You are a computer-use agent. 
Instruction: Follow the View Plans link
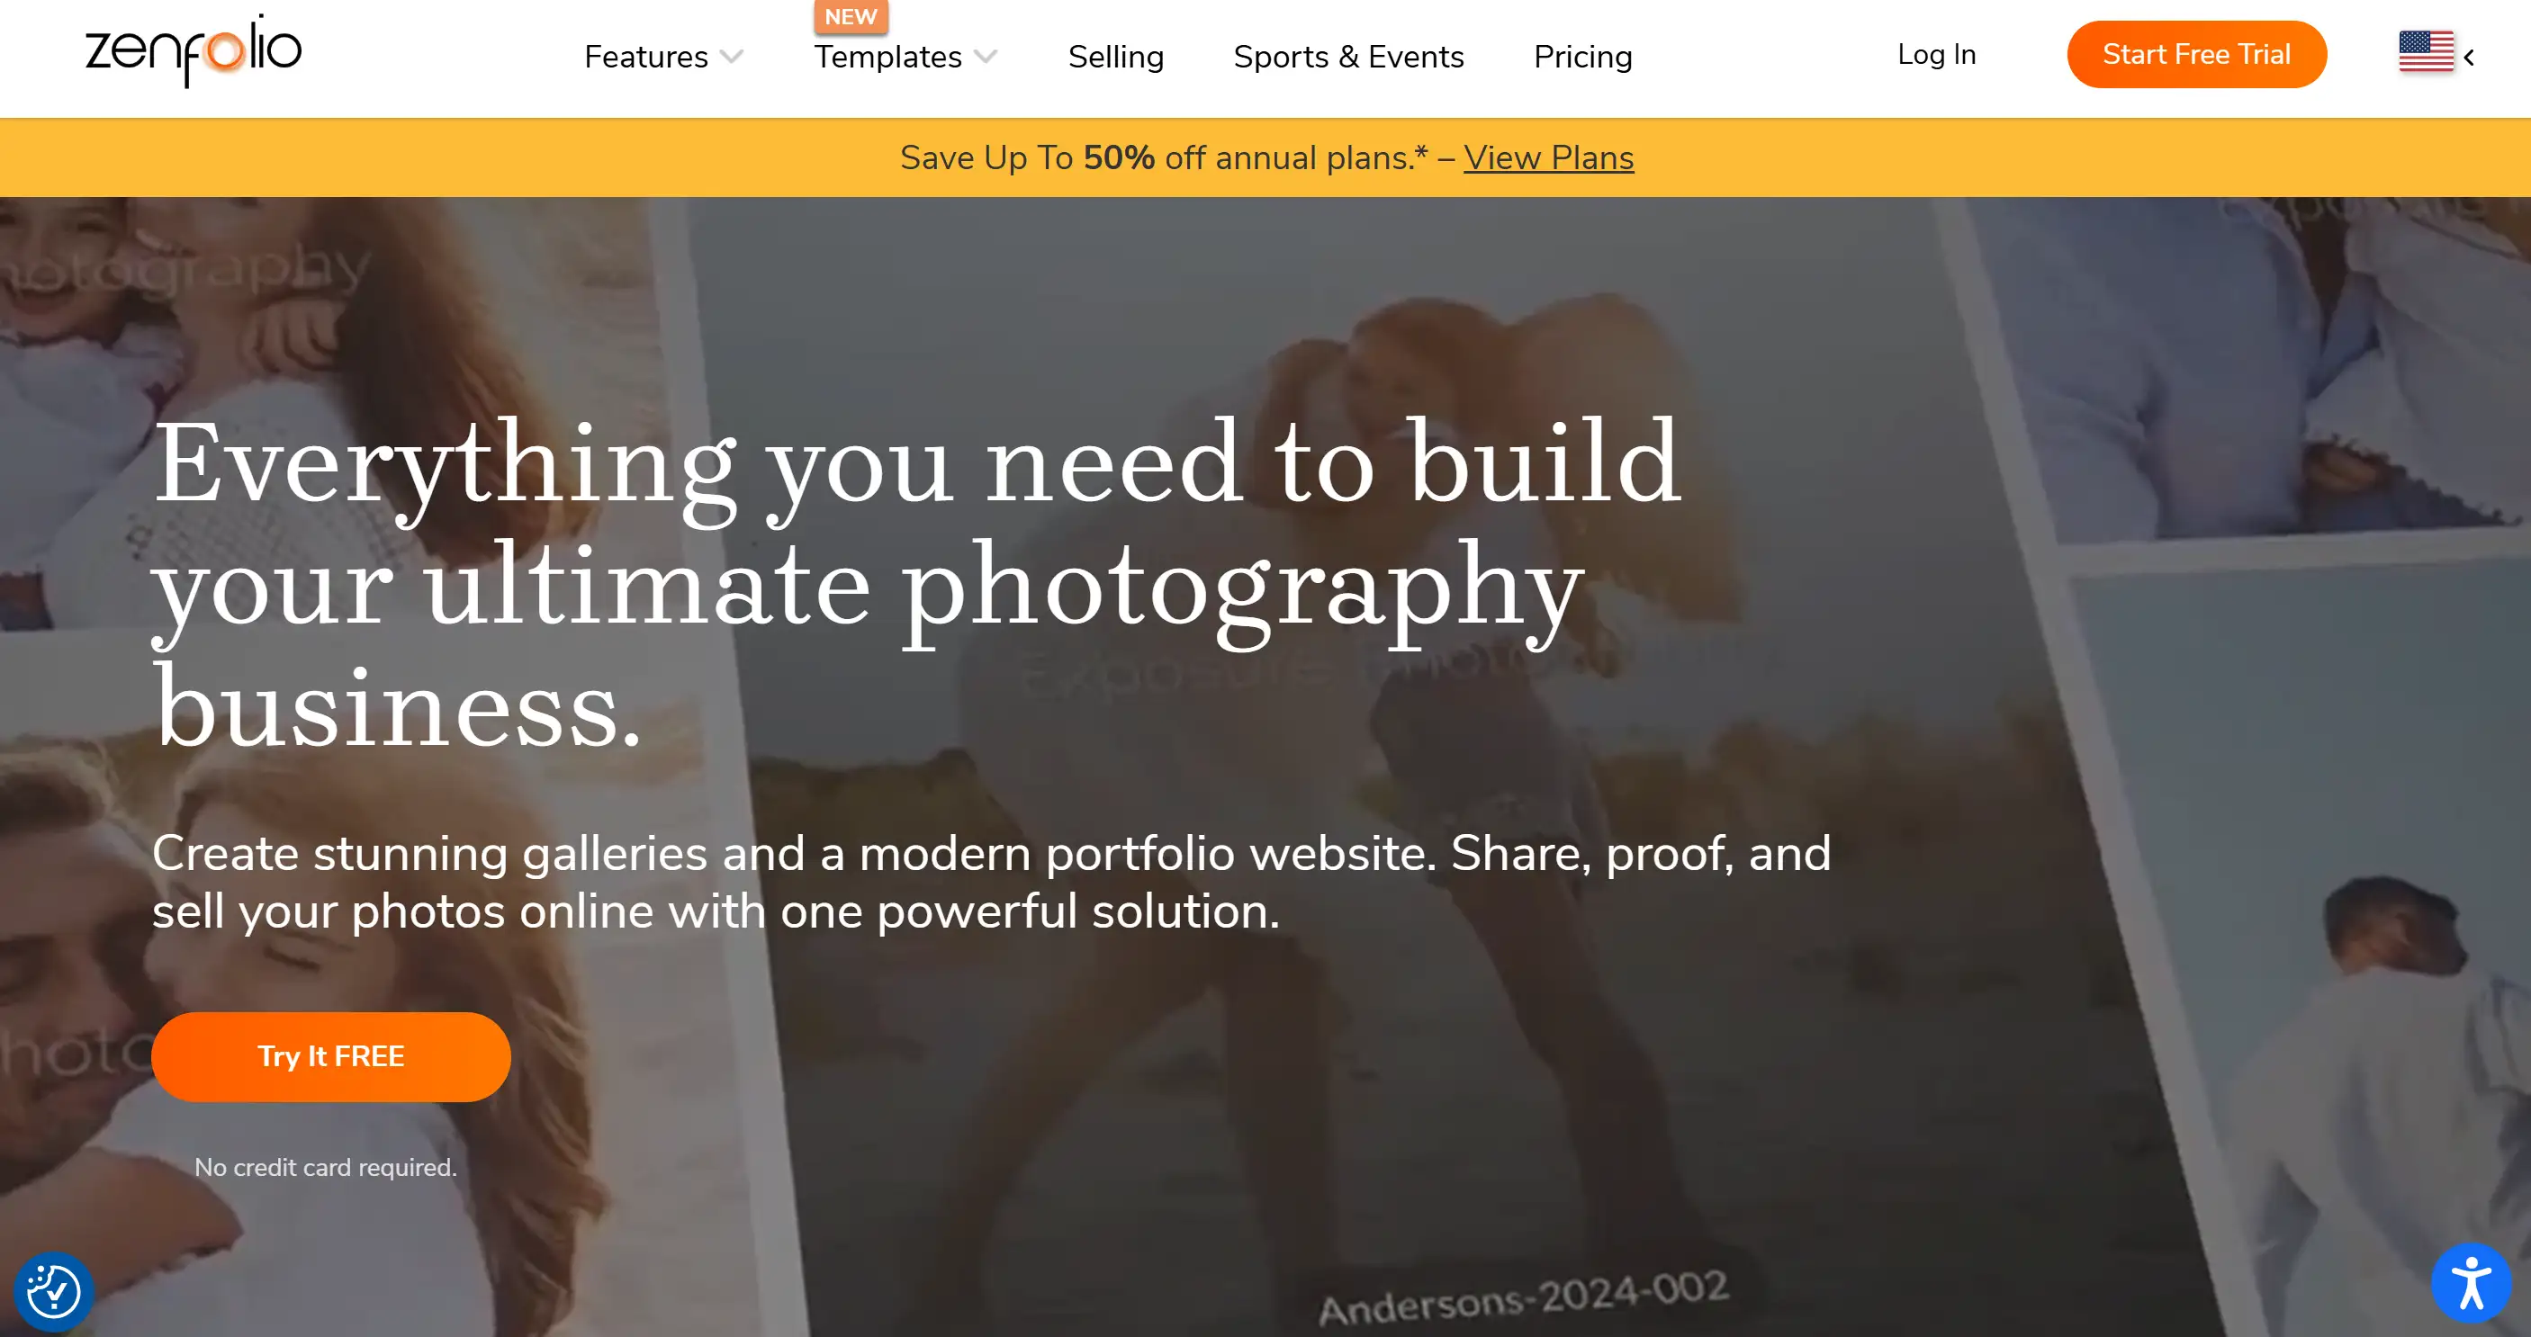(x=1547, y=157)
